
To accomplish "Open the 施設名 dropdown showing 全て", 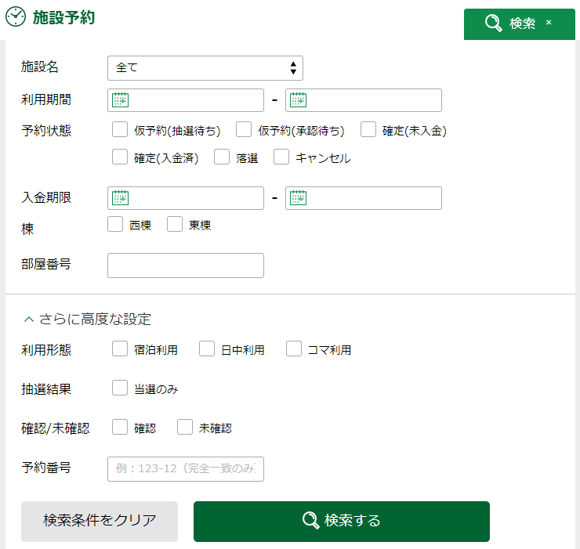I will 205,68.
